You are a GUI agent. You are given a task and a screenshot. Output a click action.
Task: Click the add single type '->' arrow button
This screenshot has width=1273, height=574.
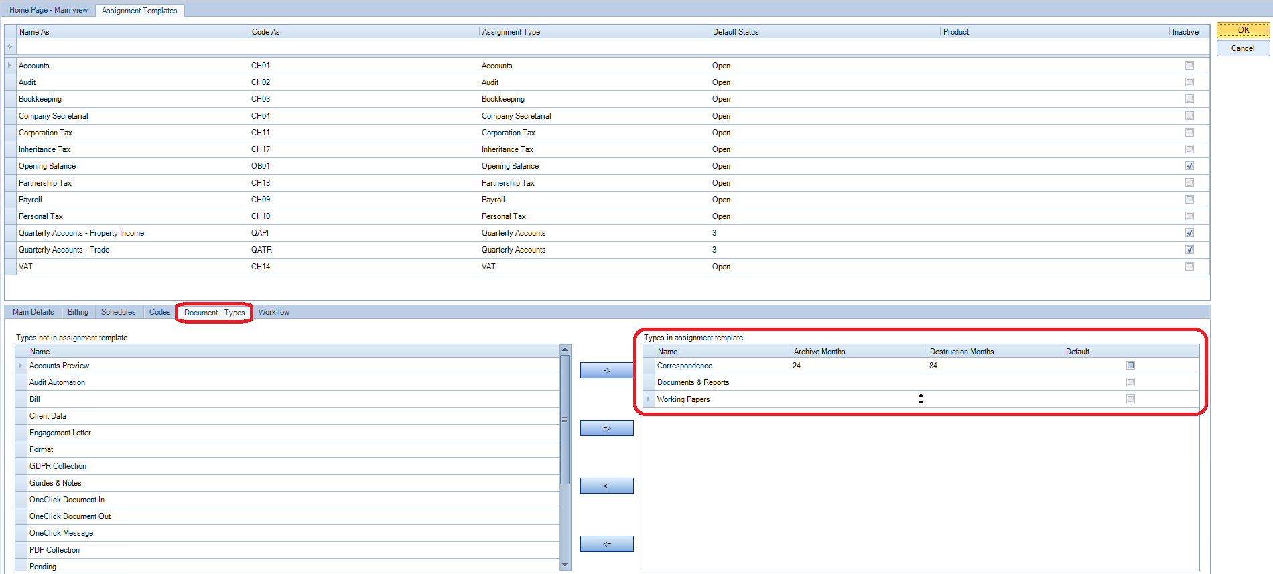[x=606, y=370]
